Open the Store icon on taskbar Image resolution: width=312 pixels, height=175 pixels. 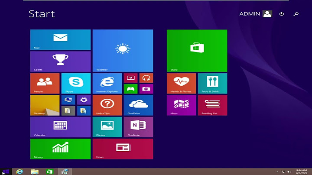click(x=49, y=172)
